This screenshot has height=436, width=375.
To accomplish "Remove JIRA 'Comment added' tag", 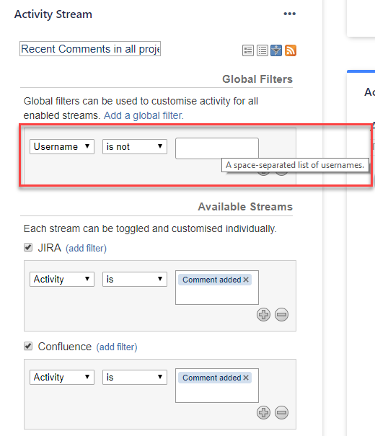I will tap(246, 280).
